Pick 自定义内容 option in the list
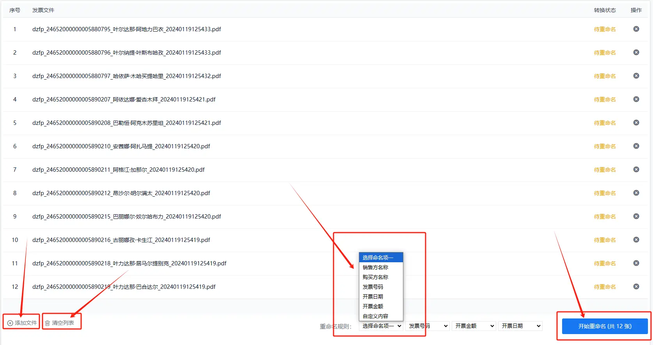 point(375,316)
